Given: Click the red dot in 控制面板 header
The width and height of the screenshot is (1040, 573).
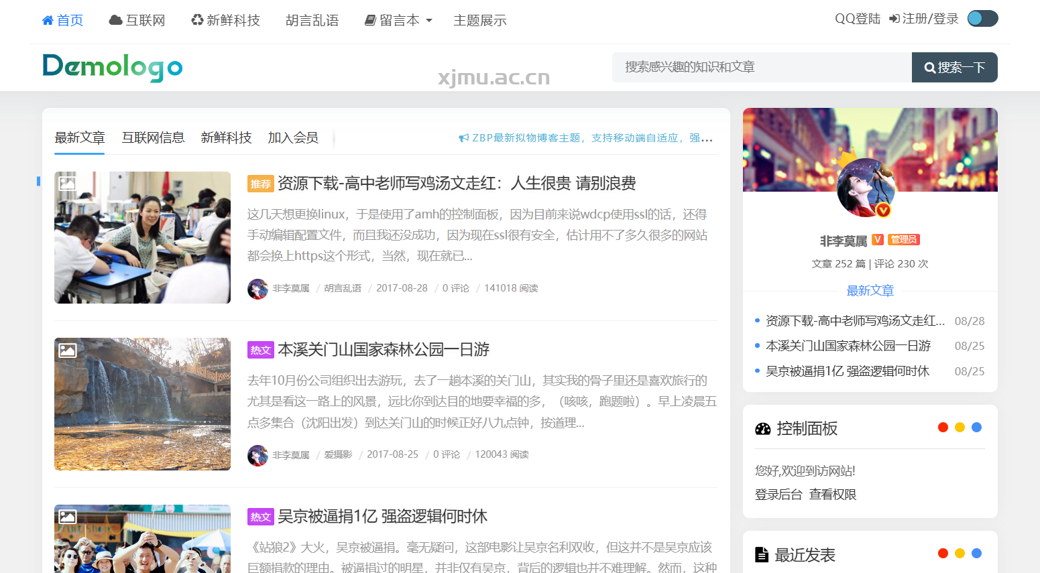Looking at the screenshot, I should 943,428.
